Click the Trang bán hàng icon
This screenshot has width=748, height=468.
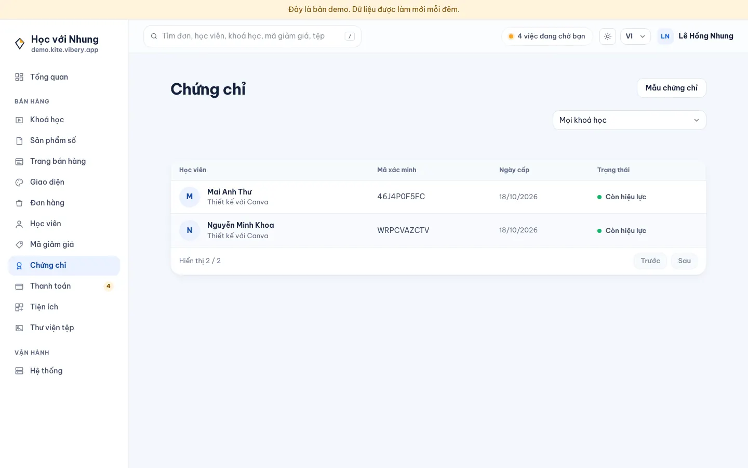point(19,161)
